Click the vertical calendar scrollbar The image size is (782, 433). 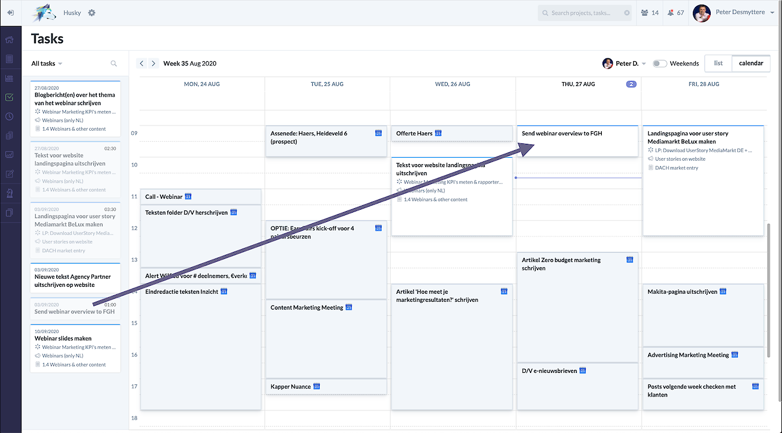click(769, 289)
